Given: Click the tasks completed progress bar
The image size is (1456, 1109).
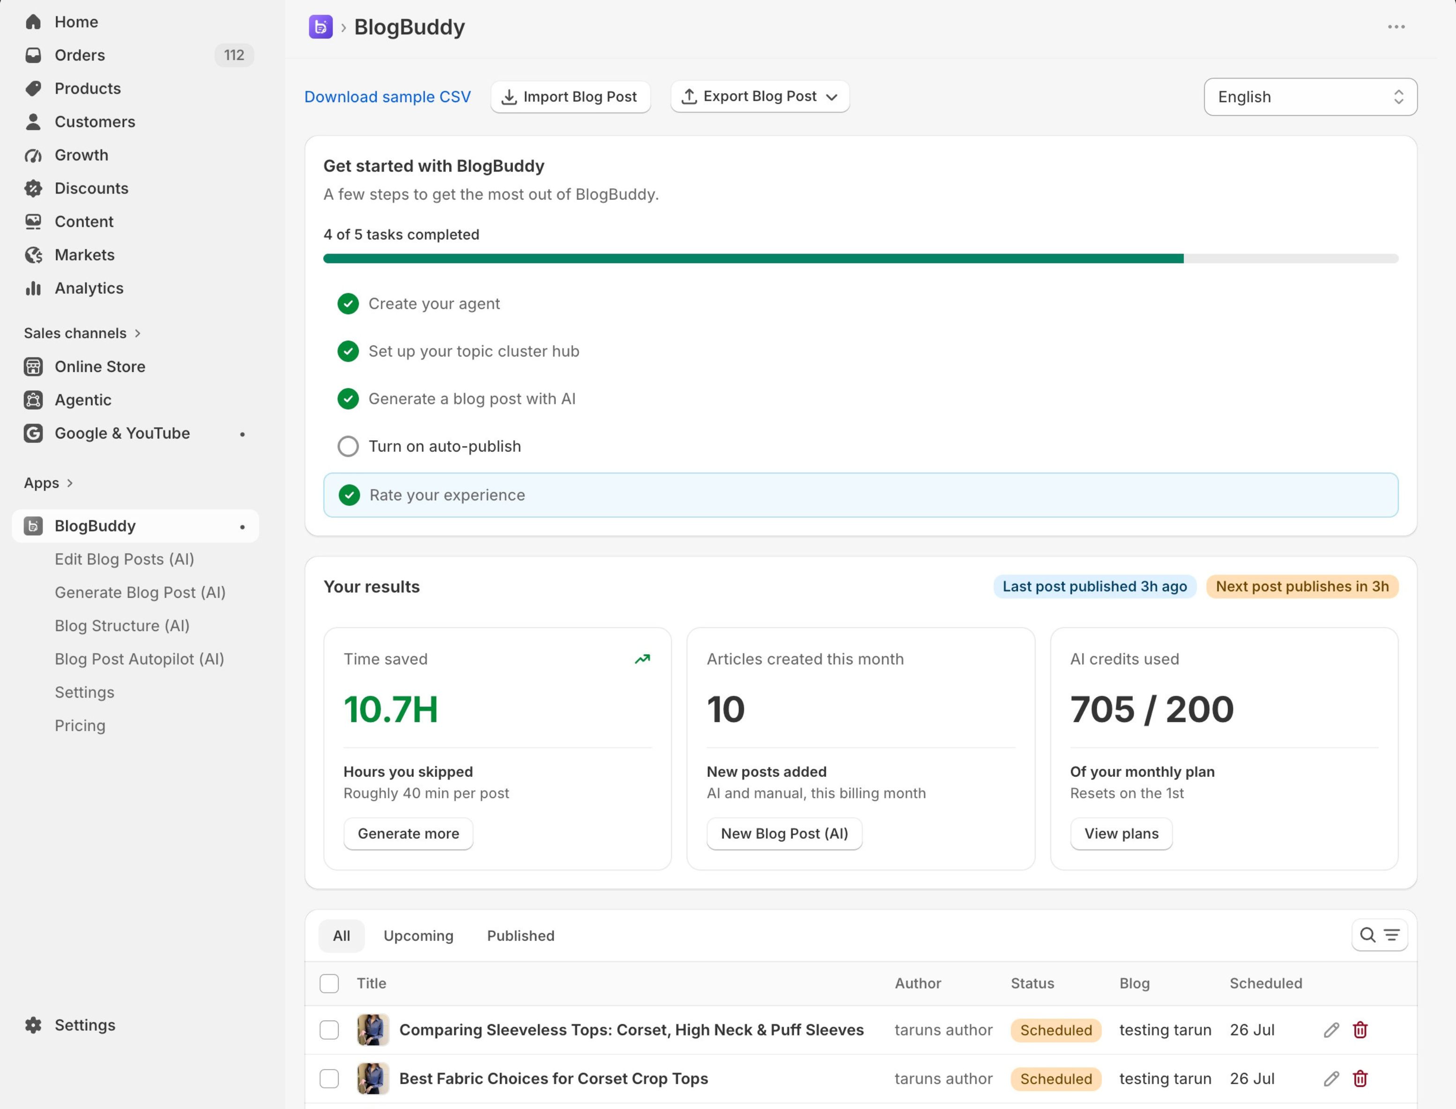Looking at the screenshot, I should (861, 259).
